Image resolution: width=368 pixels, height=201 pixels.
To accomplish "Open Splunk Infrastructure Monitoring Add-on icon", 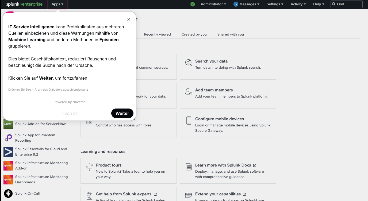I will [x=8, y=166].
